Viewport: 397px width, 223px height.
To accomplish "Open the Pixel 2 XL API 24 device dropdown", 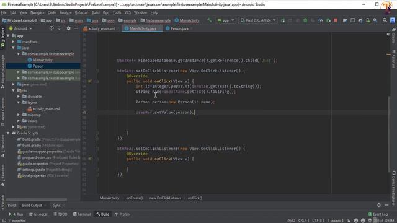I will click(258, 20).
